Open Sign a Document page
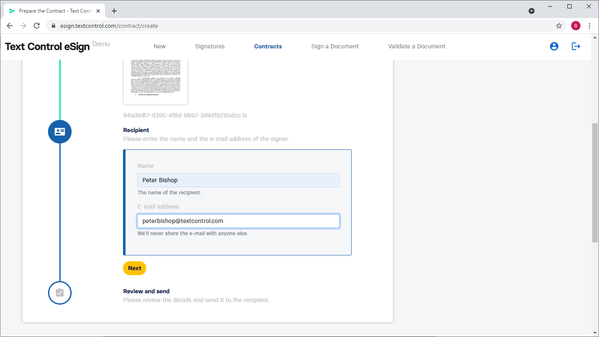This screenshot has width=599, height=337. 335,46
